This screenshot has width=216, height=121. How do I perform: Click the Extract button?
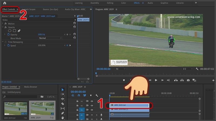[x=182, y=80]
